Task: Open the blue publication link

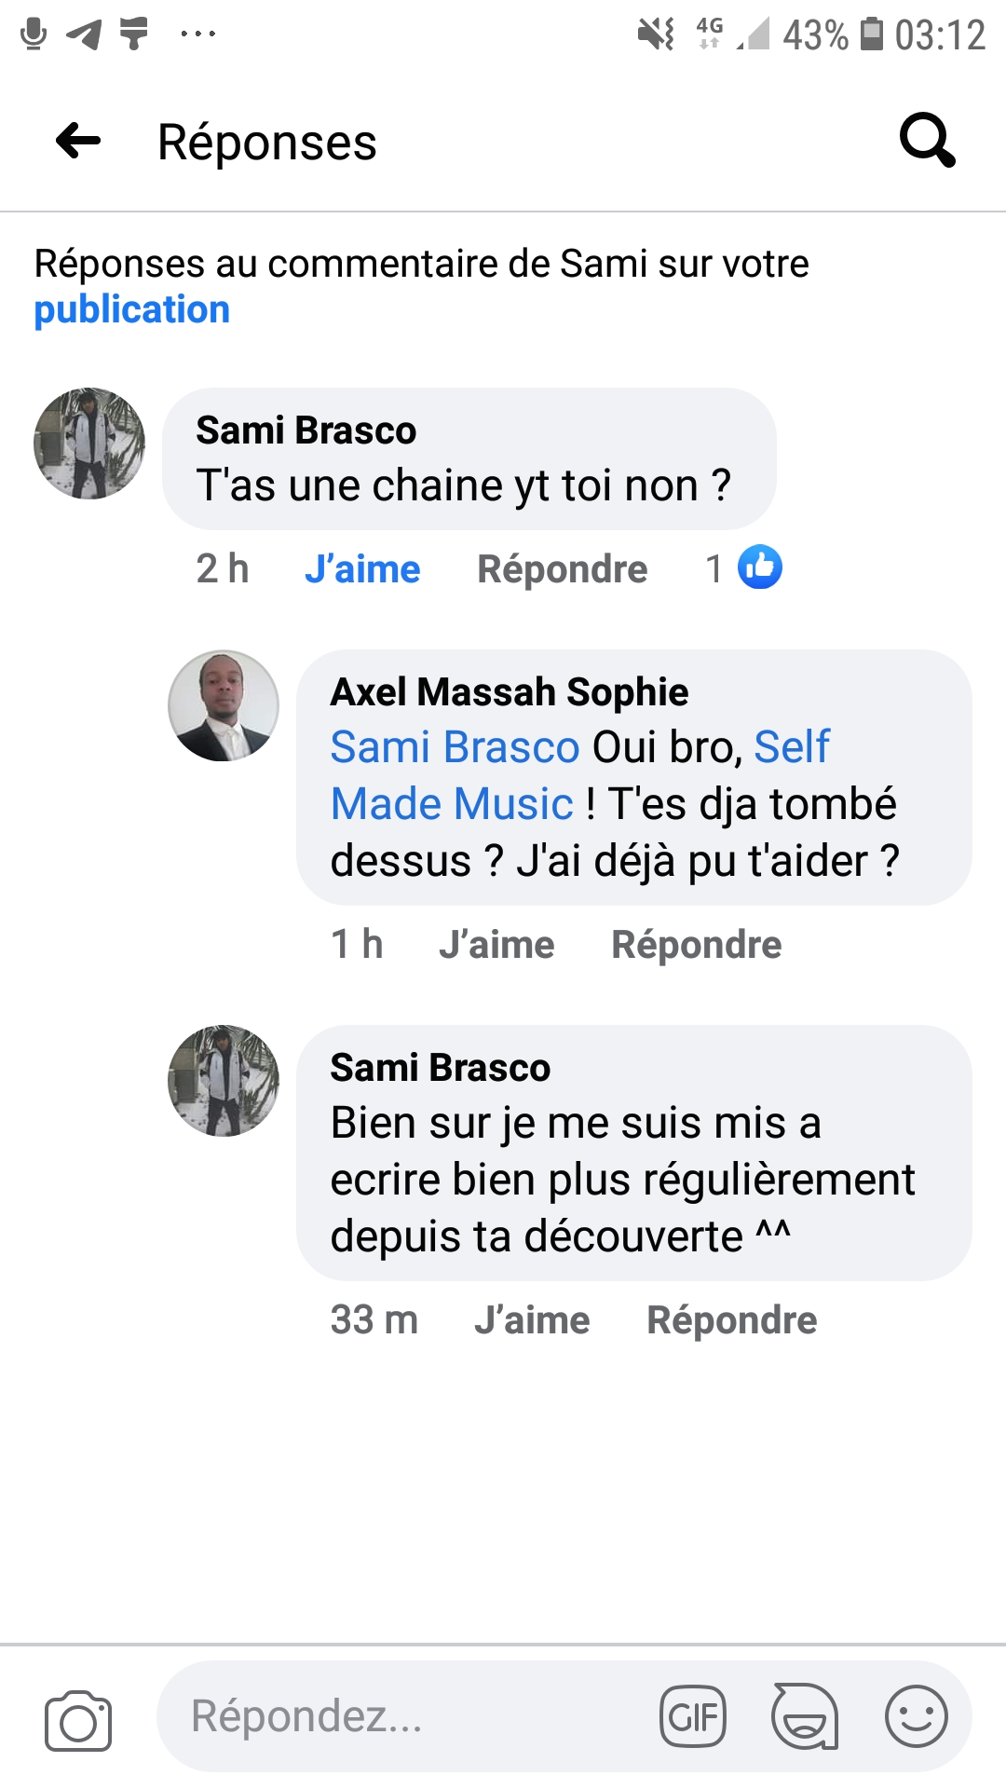Action: (x=132, y=310)
